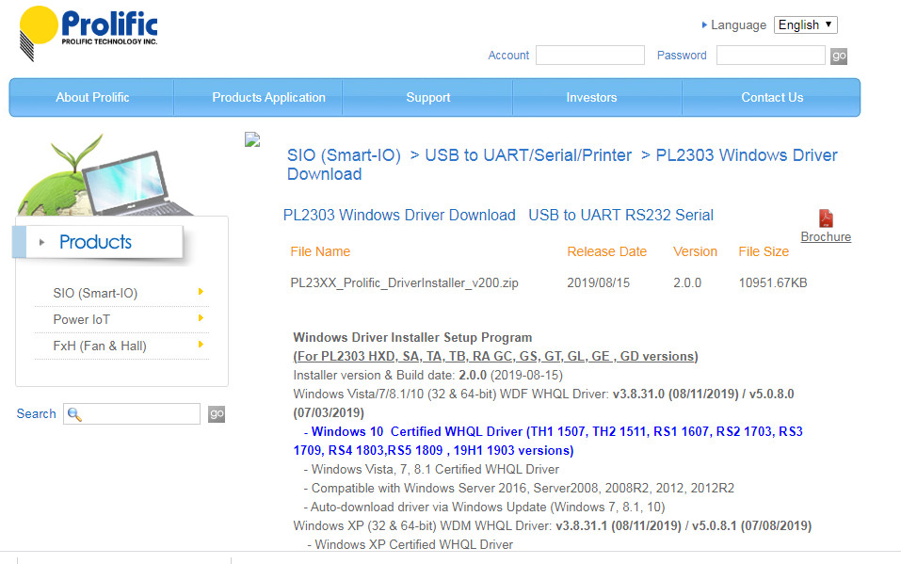901x564 pixels.
Task: Click the Release Date column header
Action: (x=607, y=251)
